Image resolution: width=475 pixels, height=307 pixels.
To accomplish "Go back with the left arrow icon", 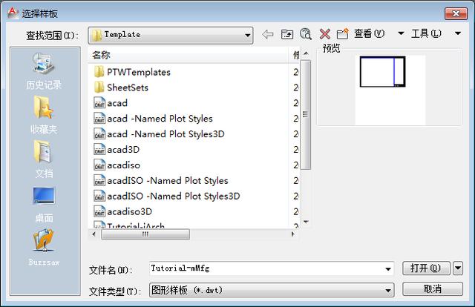I will click(268, 34).
